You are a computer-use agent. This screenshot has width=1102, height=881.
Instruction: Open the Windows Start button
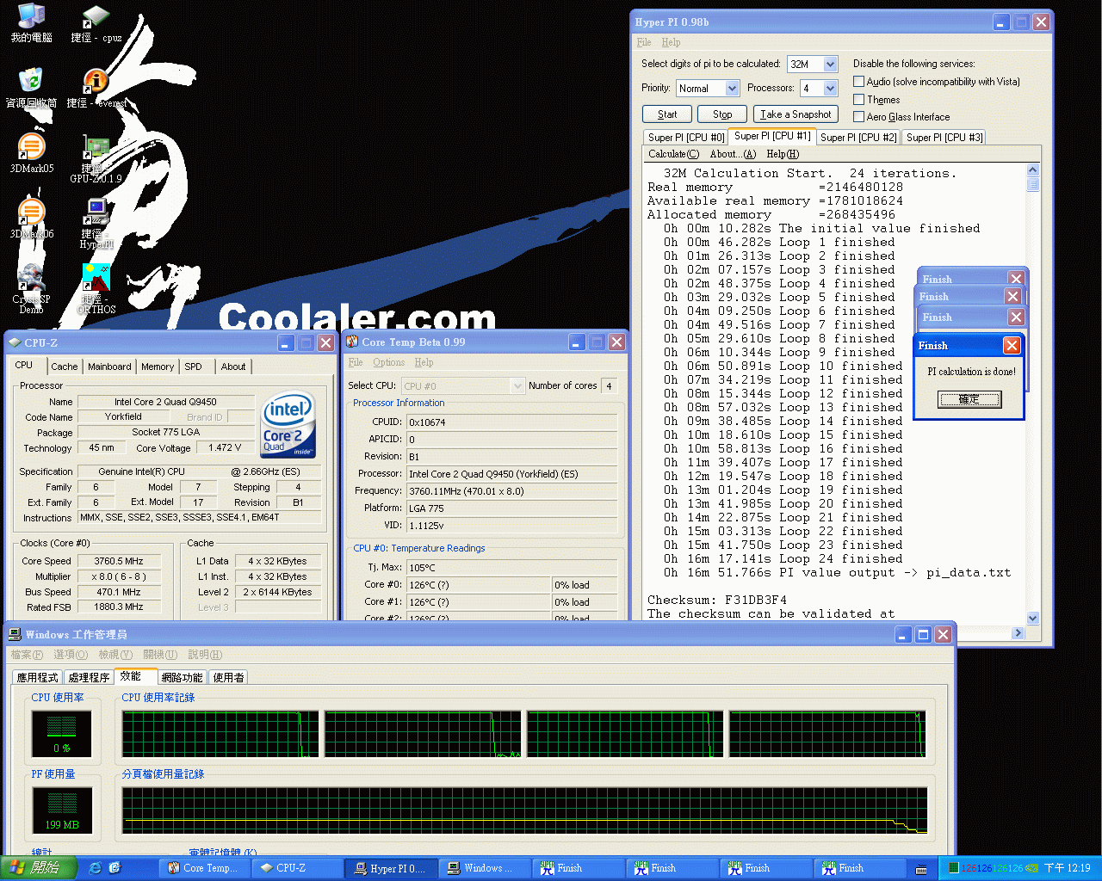40,868
